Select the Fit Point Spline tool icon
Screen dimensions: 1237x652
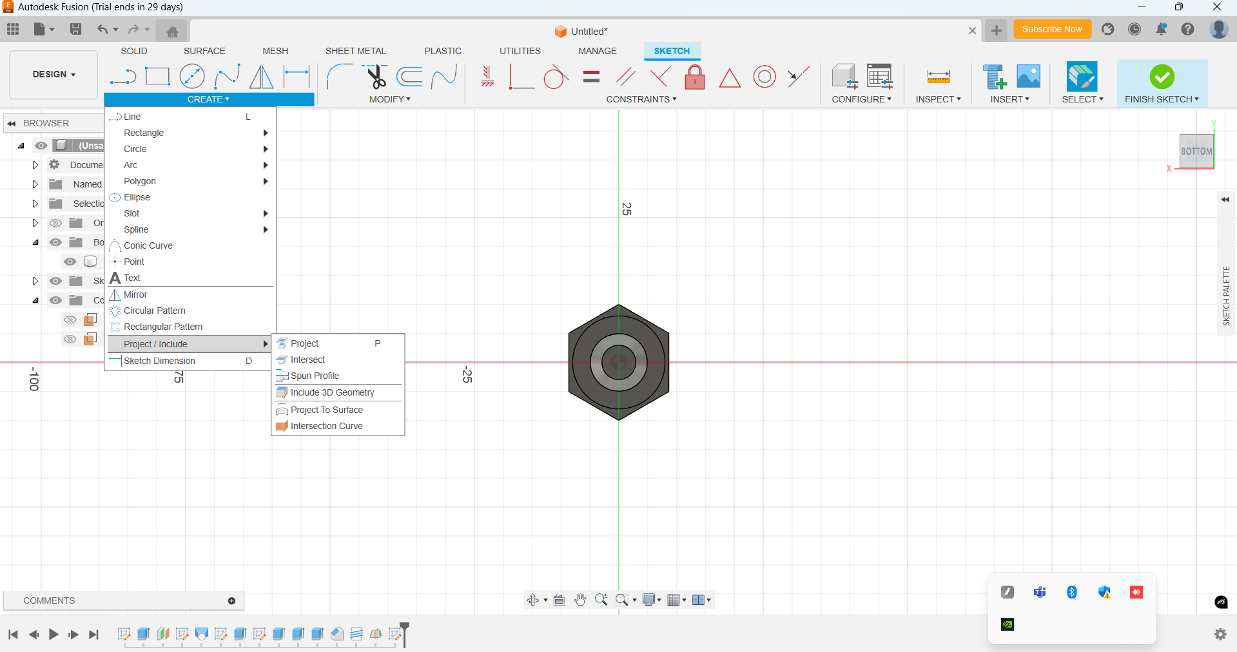227,77
